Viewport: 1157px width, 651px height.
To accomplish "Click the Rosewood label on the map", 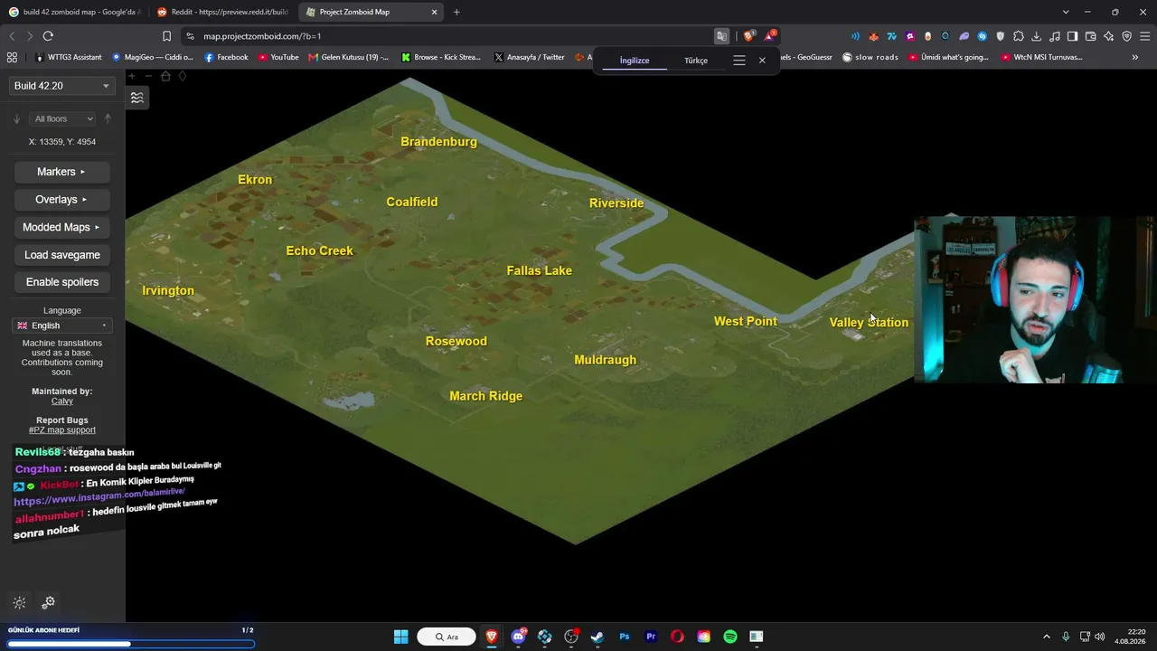I will 456,341.
